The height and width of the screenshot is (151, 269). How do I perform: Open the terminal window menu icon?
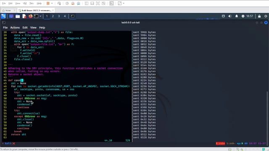click(4, 22)
